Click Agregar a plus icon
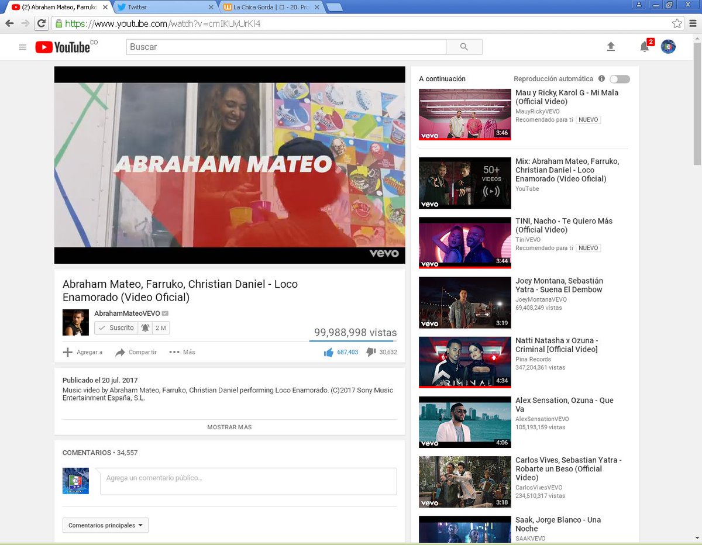Screen dimensions: 702x545 [68, 352]
